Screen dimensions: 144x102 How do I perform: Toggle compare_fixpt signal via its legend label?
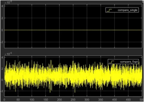point(129,62)
